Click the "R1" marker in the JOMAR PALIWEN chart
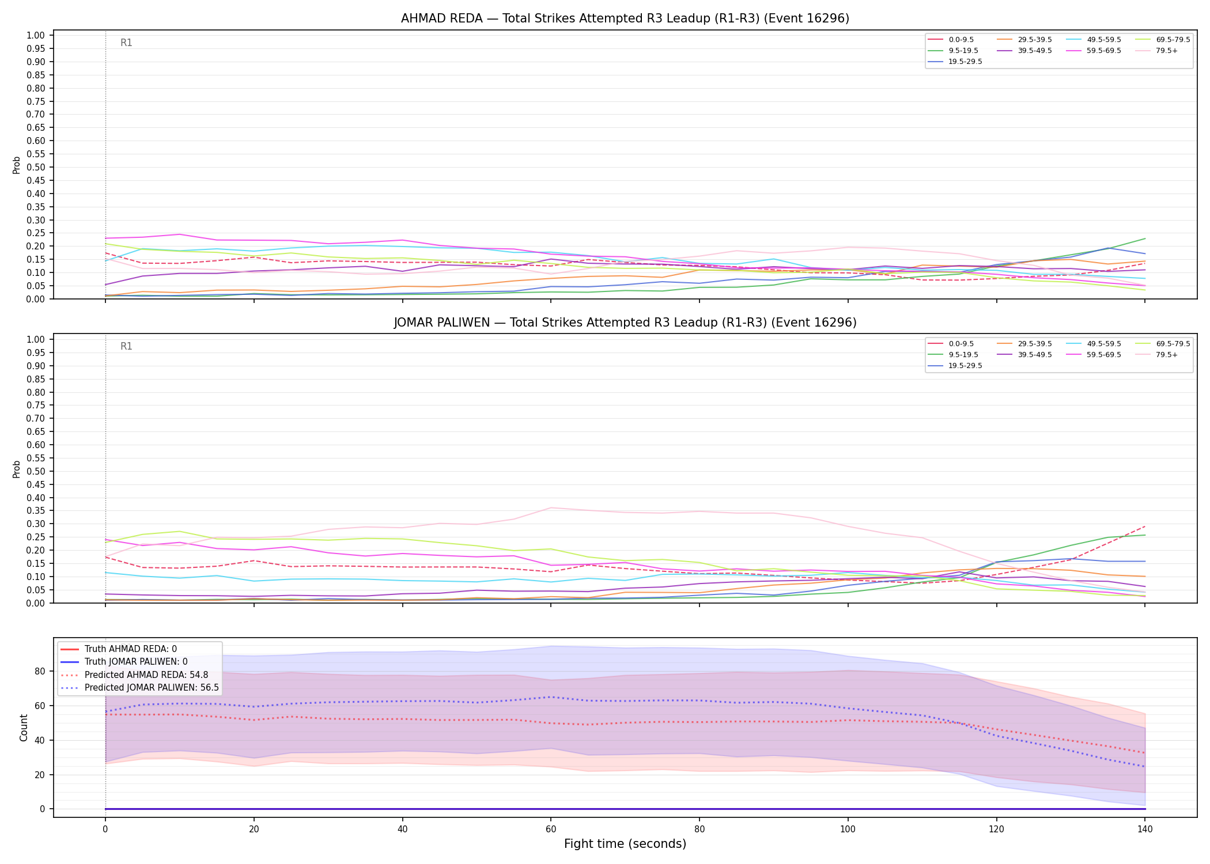This screenshot has width=1210, height=864. pyautogui.click(x=126, y=346)
